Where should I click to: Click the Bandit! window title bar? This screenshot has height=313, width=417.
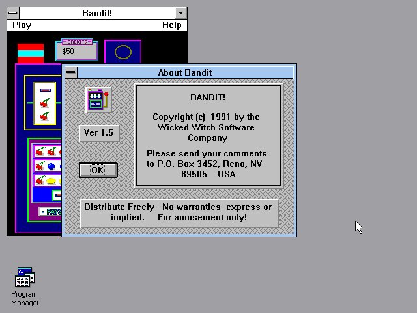pos(97,13)
